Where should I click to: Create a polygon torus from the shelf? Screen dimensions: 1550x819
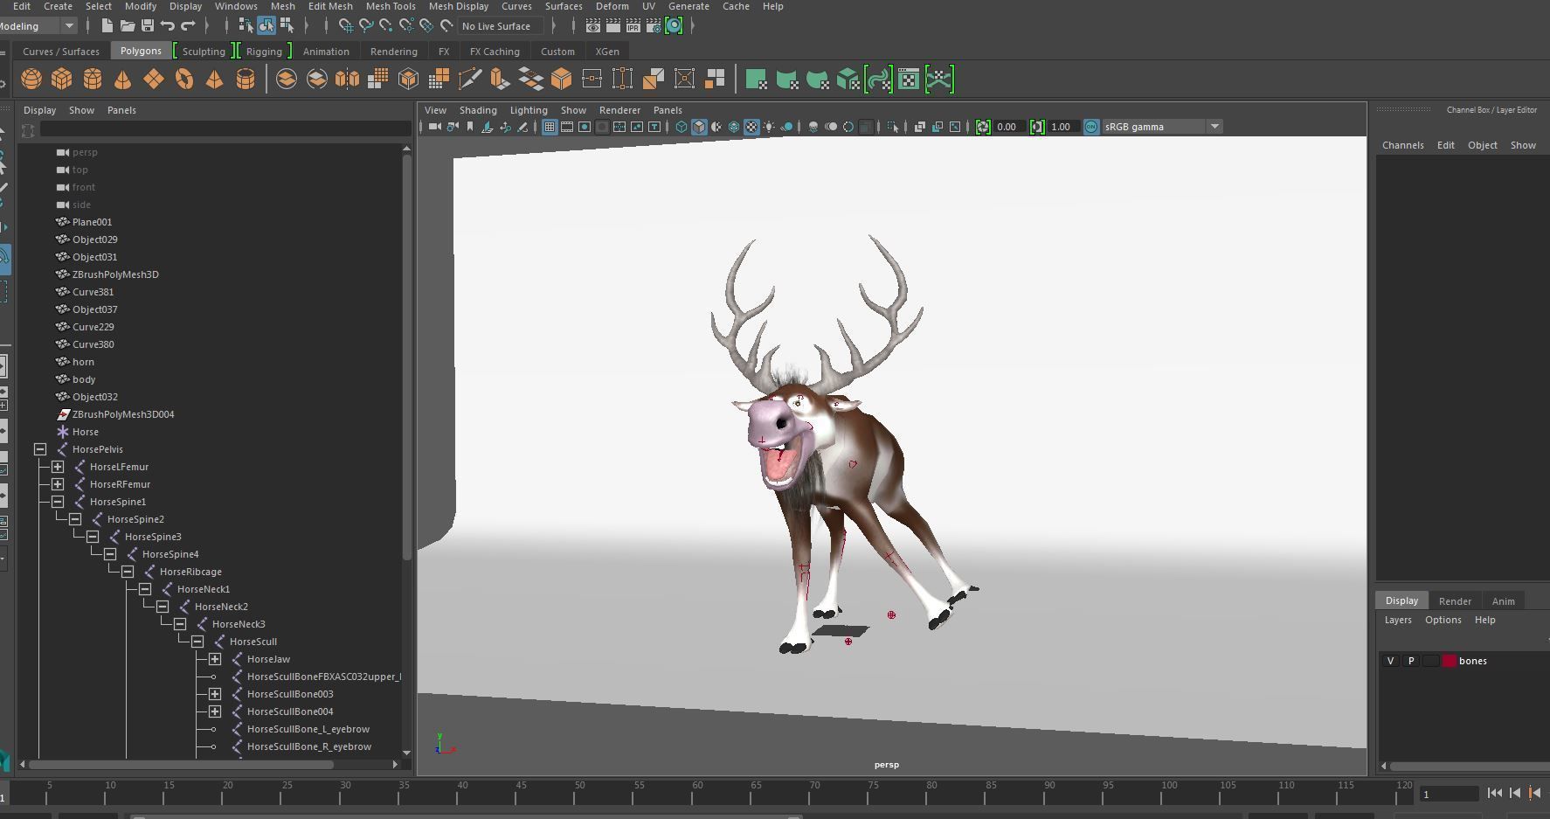tap(184, 80)
